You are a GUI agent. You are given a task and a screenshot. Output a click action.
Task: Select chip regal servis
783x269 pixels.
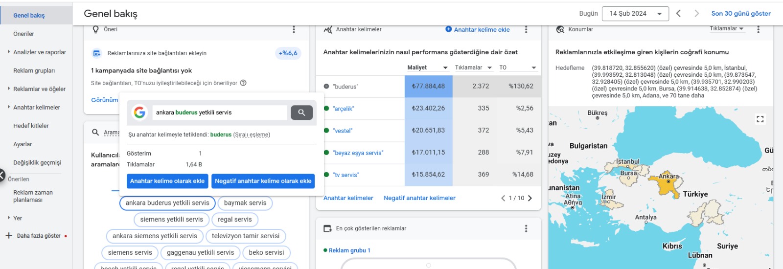click(x=235, y=220)
